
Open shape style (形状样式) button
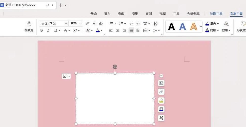click(241, 27)
